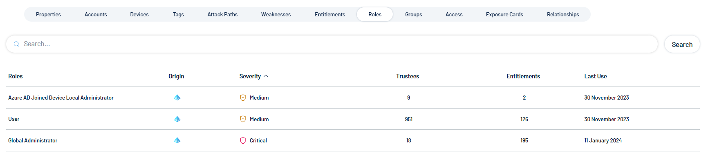Viewport: 708px width, 162px height.
Task: Click Medium severity shield icon in User row
Action: (243, 119)
